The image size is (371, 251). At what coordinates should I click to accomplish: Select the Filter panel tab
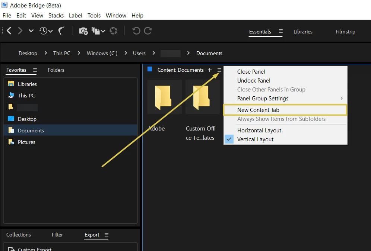(x=57, y=235)
